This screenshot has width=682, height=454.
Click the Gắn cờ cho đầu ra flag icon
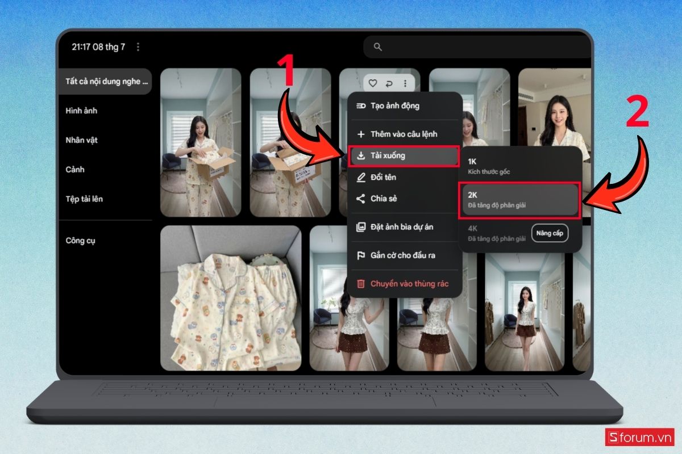[x=360, y=255]
